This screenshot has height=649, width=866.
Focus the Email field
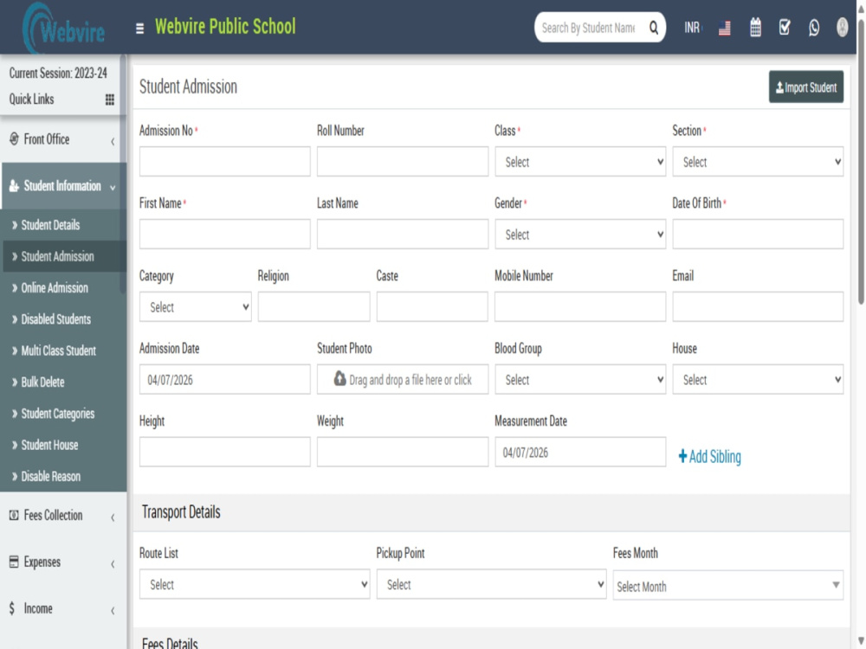click(x=757, y=307)
